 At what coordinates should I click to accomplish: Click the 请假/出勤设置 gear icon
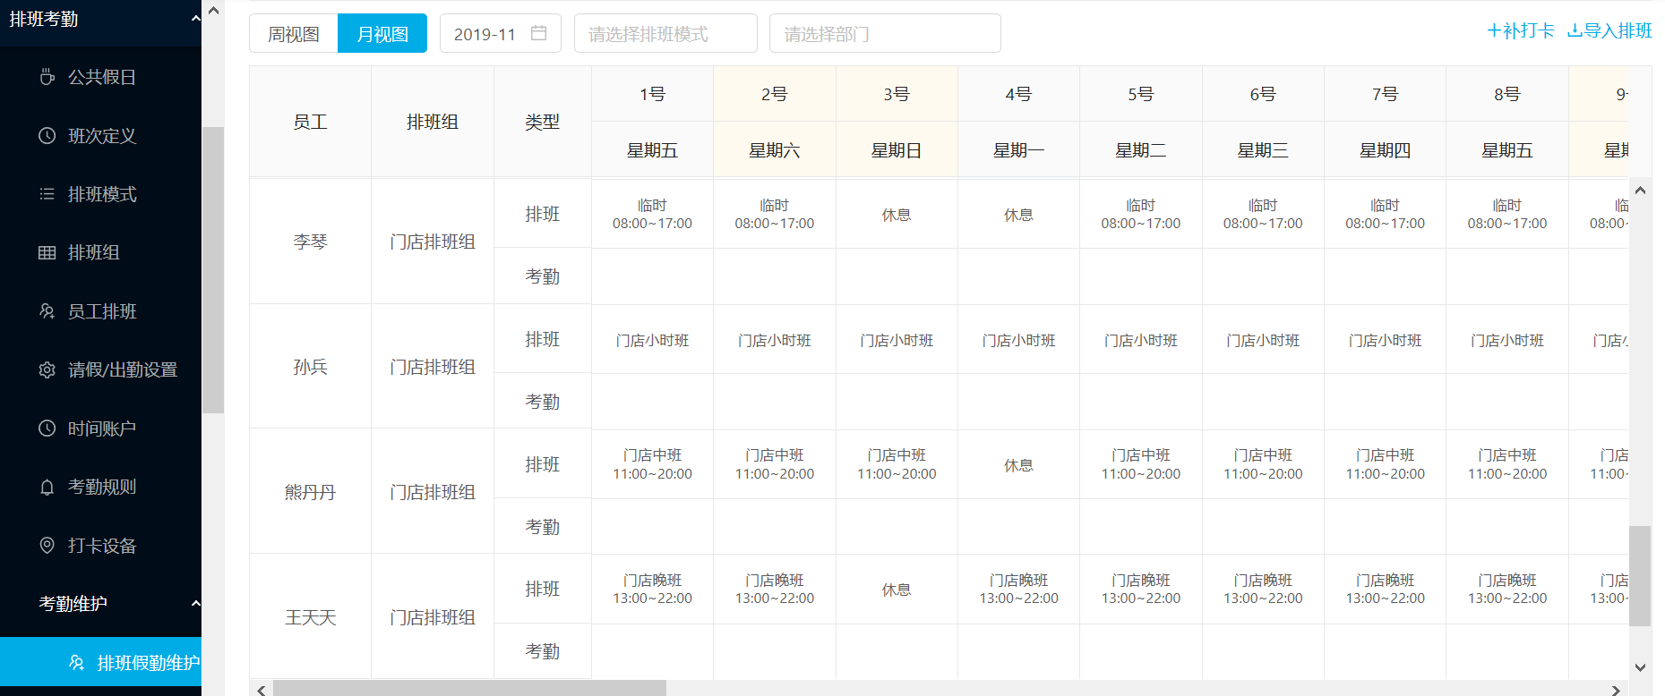pyautogui.click(x=47, y=370)
